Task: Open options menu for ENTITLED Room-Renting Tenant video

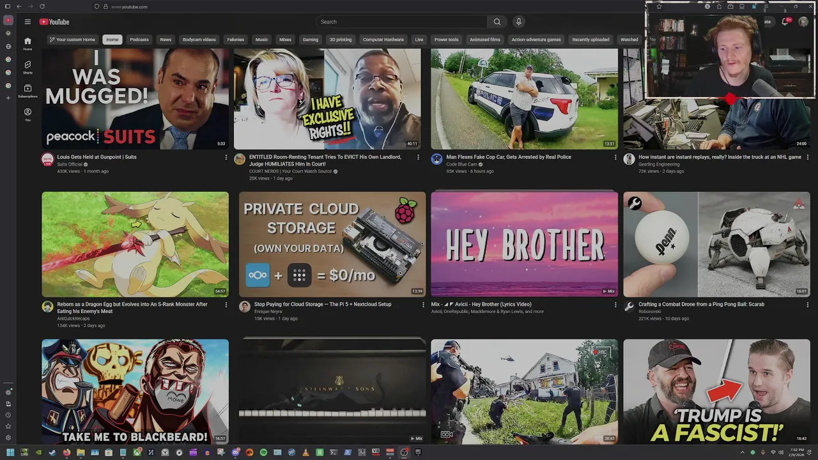Action: tap(418, 157)
